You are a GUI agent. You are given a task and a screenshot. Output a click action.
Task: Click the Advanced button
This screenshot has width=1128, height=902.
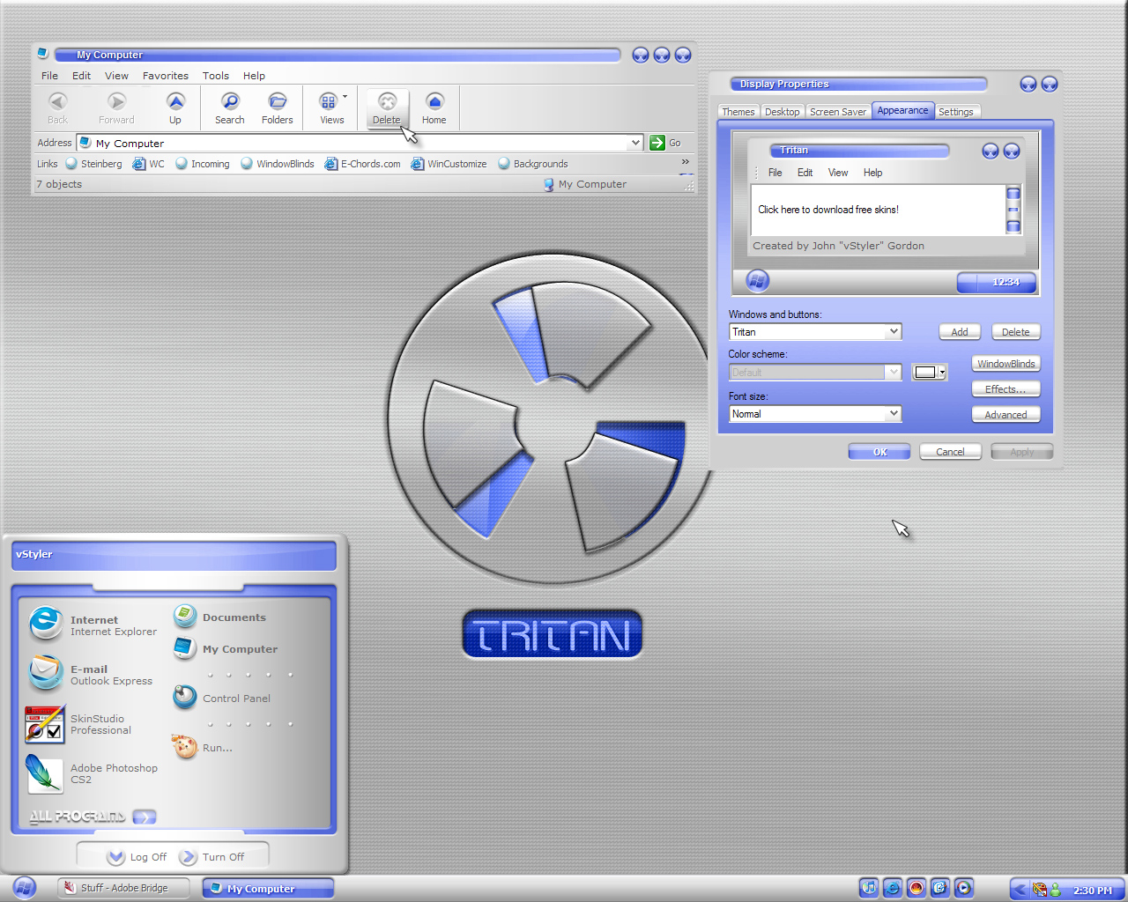tap(1006, 415)
